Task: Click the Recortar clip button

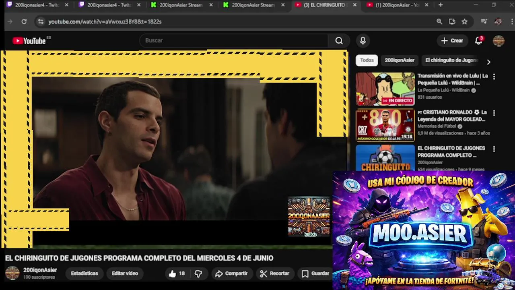Action: pos(274,274)
